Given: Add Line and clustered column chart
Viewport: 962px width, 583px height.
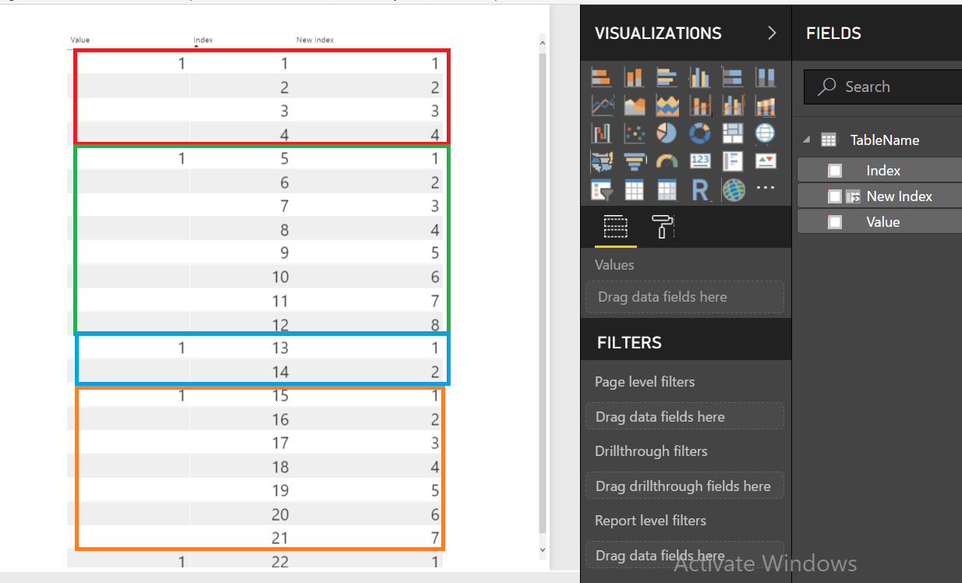Looking at the screenshot, I should pos(733,105).
